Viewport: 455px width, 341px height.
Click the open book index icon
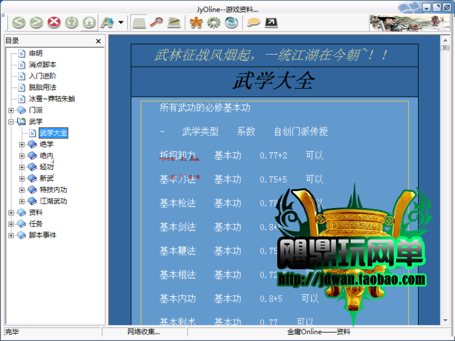click(174, 22)
